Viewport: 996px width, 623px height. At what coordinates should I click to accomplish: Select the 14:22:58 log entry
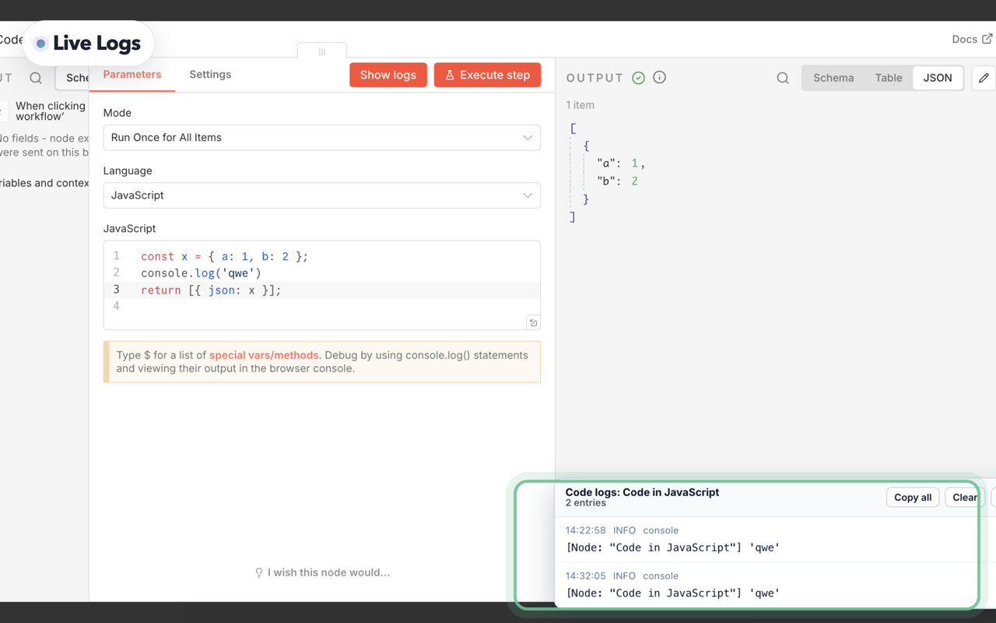point(766,539)
